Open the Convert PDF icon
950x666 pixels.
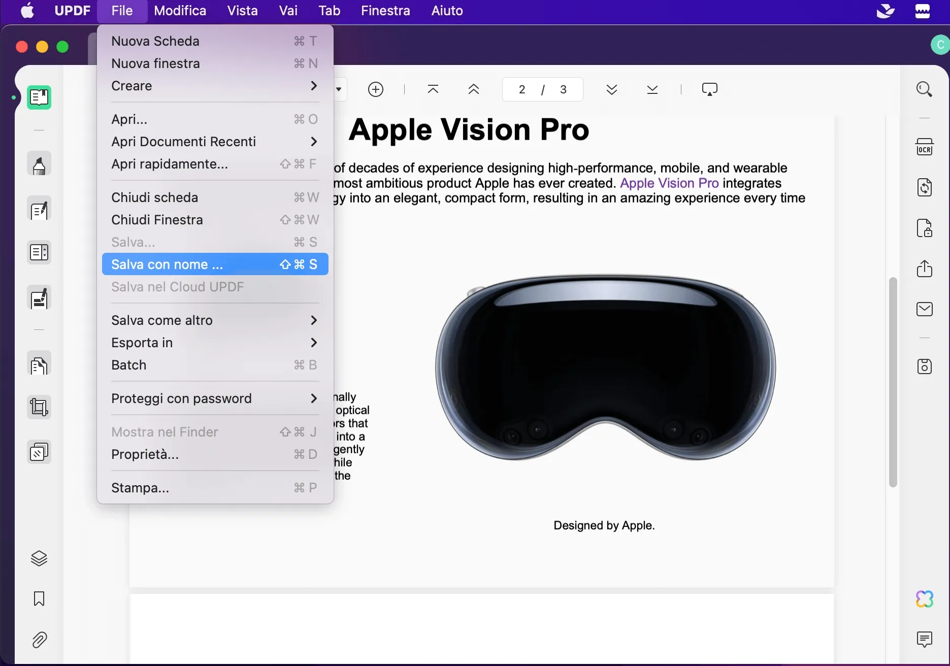tap(925, 187)
